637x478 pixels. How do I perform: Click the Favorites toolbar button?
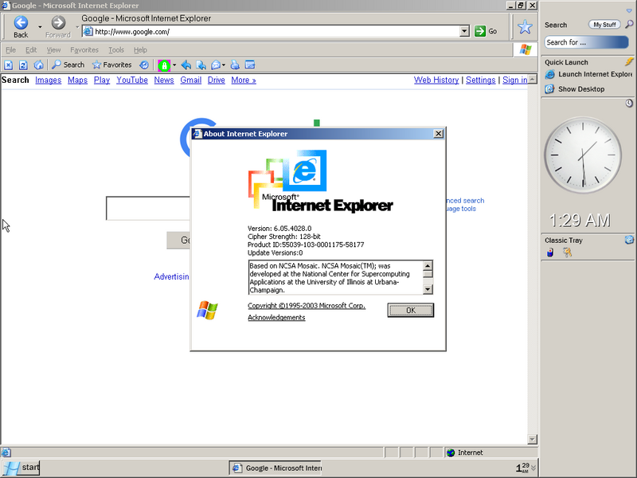pos(112,65)
